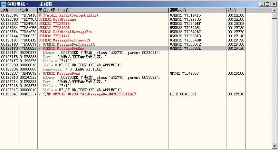Select the USER32.77D2490E procedure entry
Screen dimensions: 278x150
(x=54, y=28)
